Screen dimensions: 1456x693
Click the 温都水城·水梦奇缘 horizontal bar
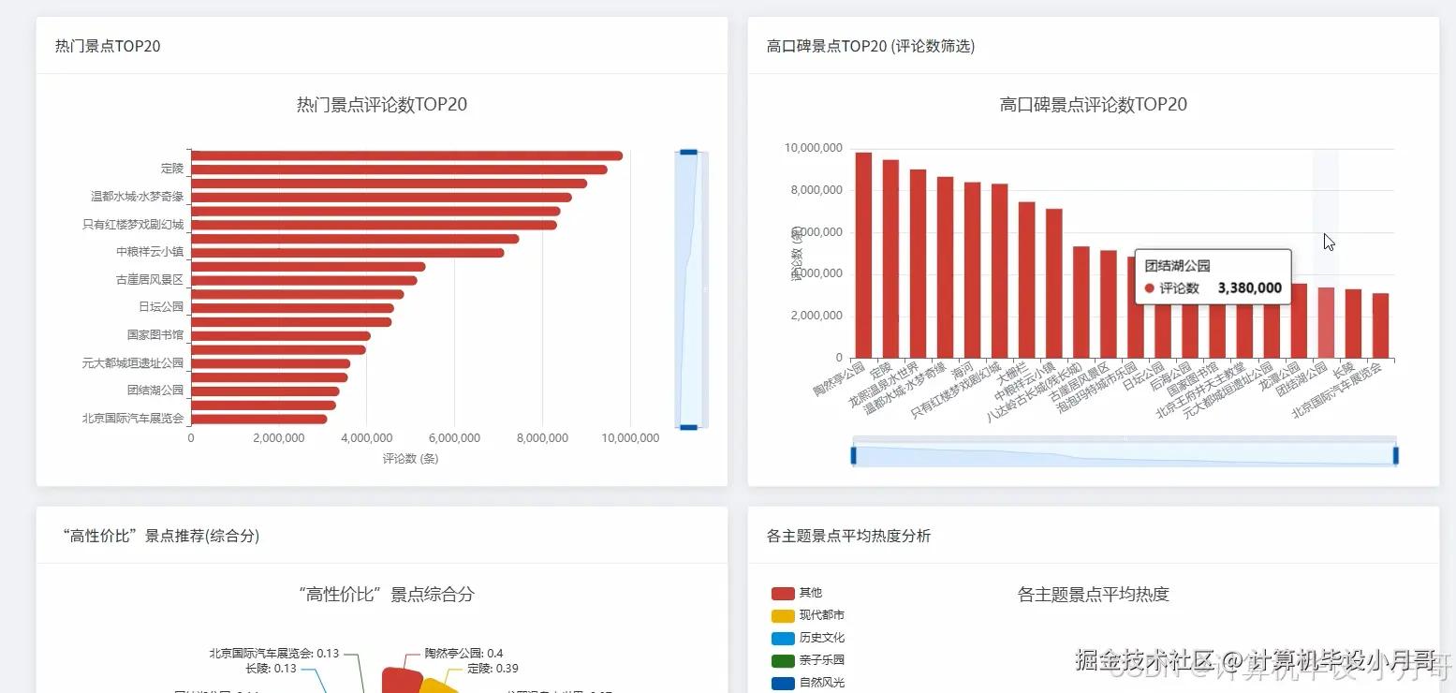381,198
